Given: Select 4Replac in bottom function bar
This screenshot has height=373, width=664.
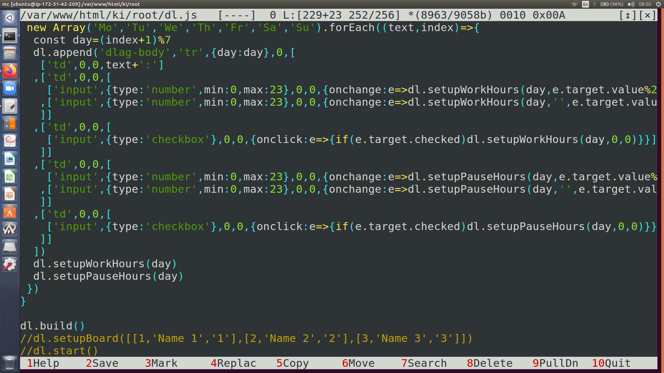Looking at the screenshot, I should (233, 363).
